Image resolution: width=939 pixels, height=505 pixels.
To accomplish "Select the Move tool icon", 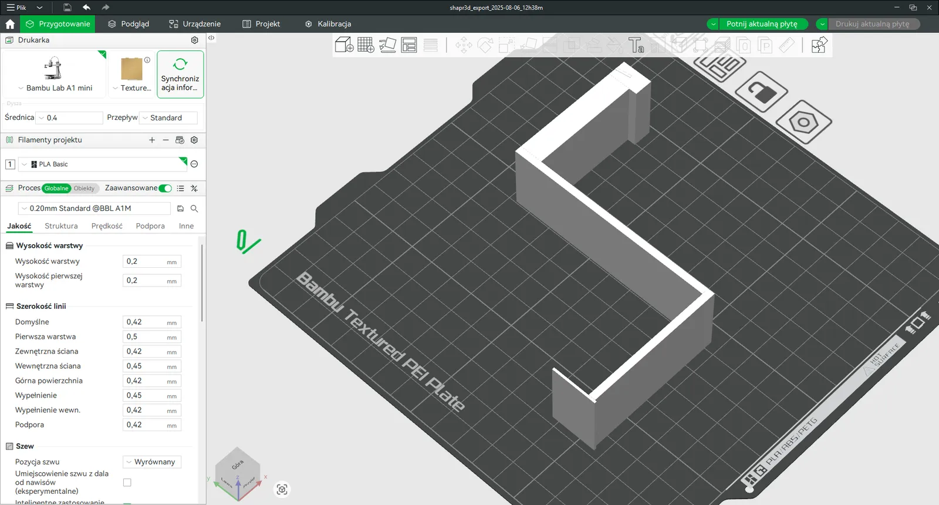I will point(464,45).
